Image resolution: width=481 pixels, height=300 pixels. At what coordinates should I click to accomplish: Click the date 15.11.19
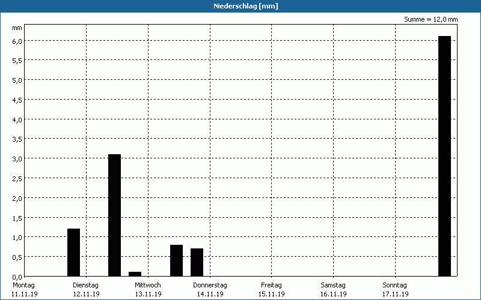(272, 294)
